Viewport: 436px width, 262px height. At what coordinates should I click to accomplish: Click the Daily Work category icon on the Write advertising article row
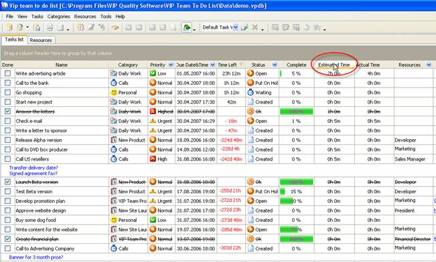(x=114, y=74)
